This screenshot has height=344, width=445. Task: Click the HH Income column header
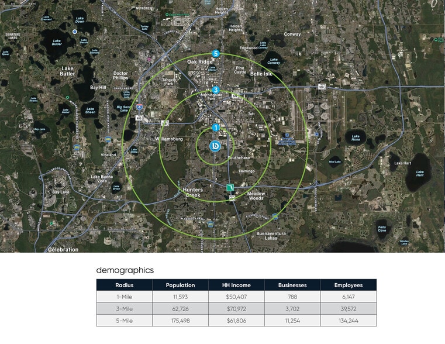pos(236,285)
